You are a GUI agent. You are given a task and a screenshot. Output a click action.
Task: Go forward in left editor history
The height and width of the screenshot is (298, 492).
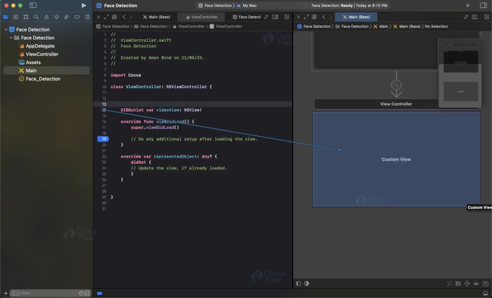(131, 17)
